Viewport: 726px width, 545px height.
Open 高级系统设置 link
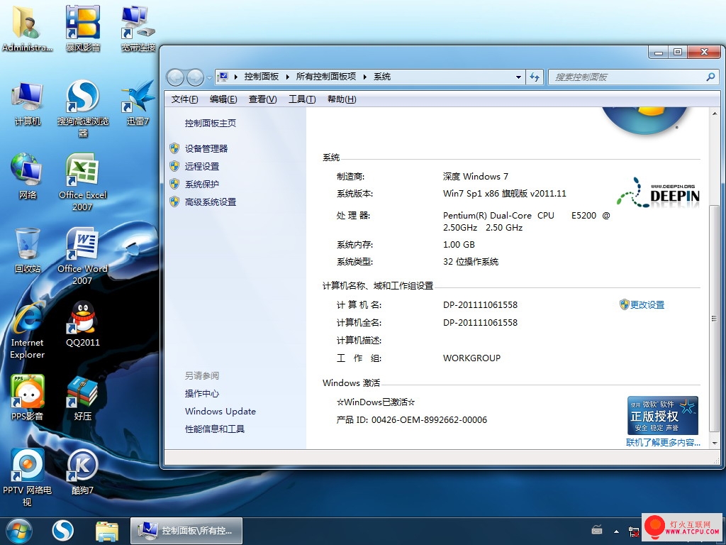tap(210, 202)
